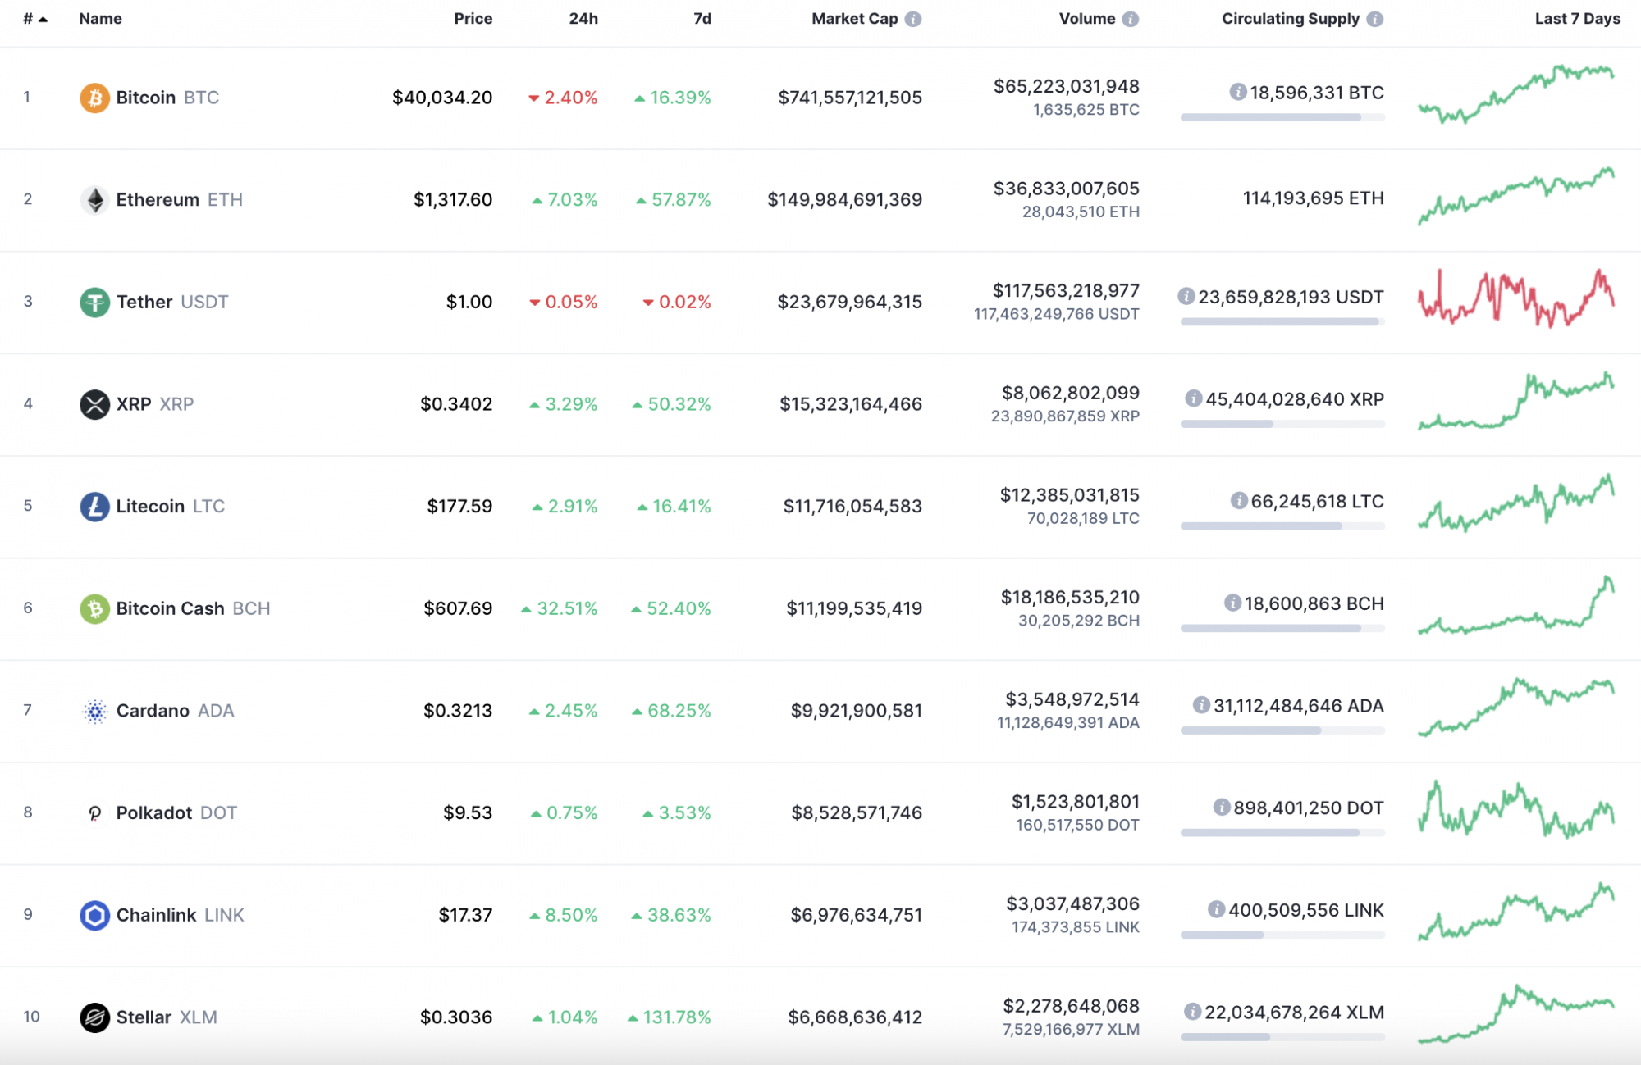Click the Stellar logo
The image size is (1641, 1065).
pyautogui.click(x=94, y=1017)
